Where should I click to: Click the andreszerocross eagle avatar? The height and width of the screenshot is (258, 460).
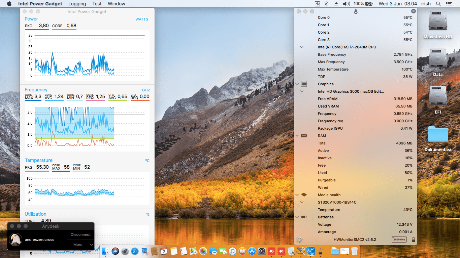(15, 240)
